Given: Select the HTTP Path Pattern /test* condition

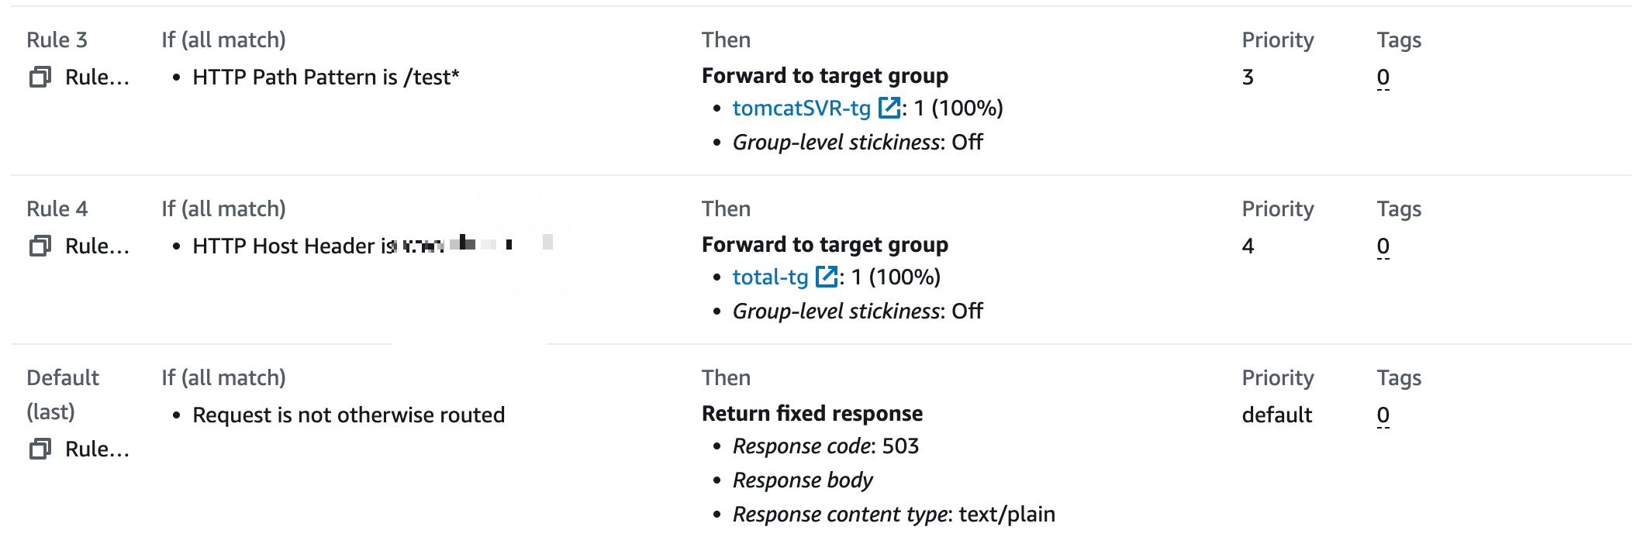Looking at the screenshot, I should click(x=326, y=77).
